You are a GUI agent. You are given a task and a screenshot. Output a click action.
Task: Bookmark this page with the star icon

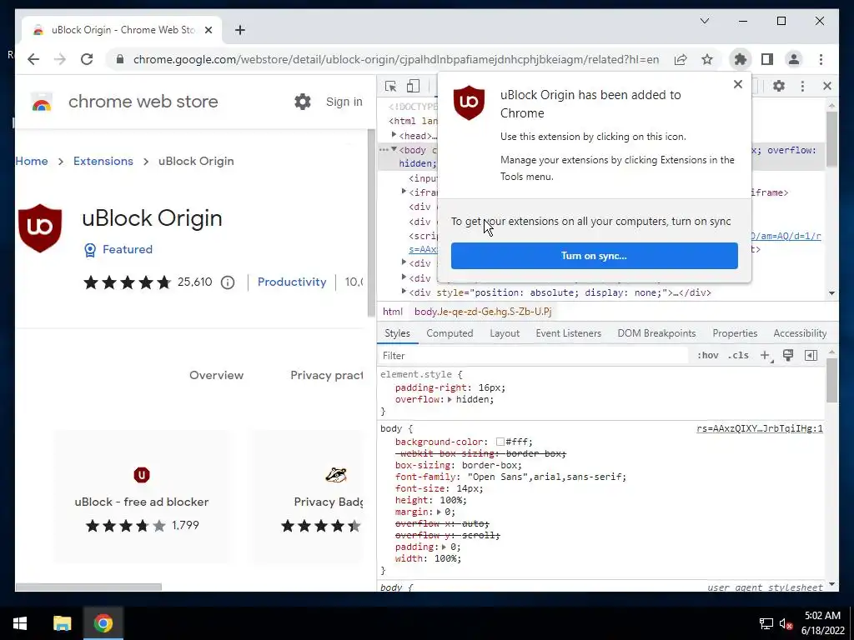pyautogui.click(x=707, y=59)
